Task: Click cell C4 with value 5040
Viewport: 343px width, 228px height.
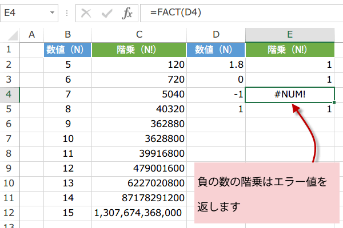Action: (x=139, y=95)
